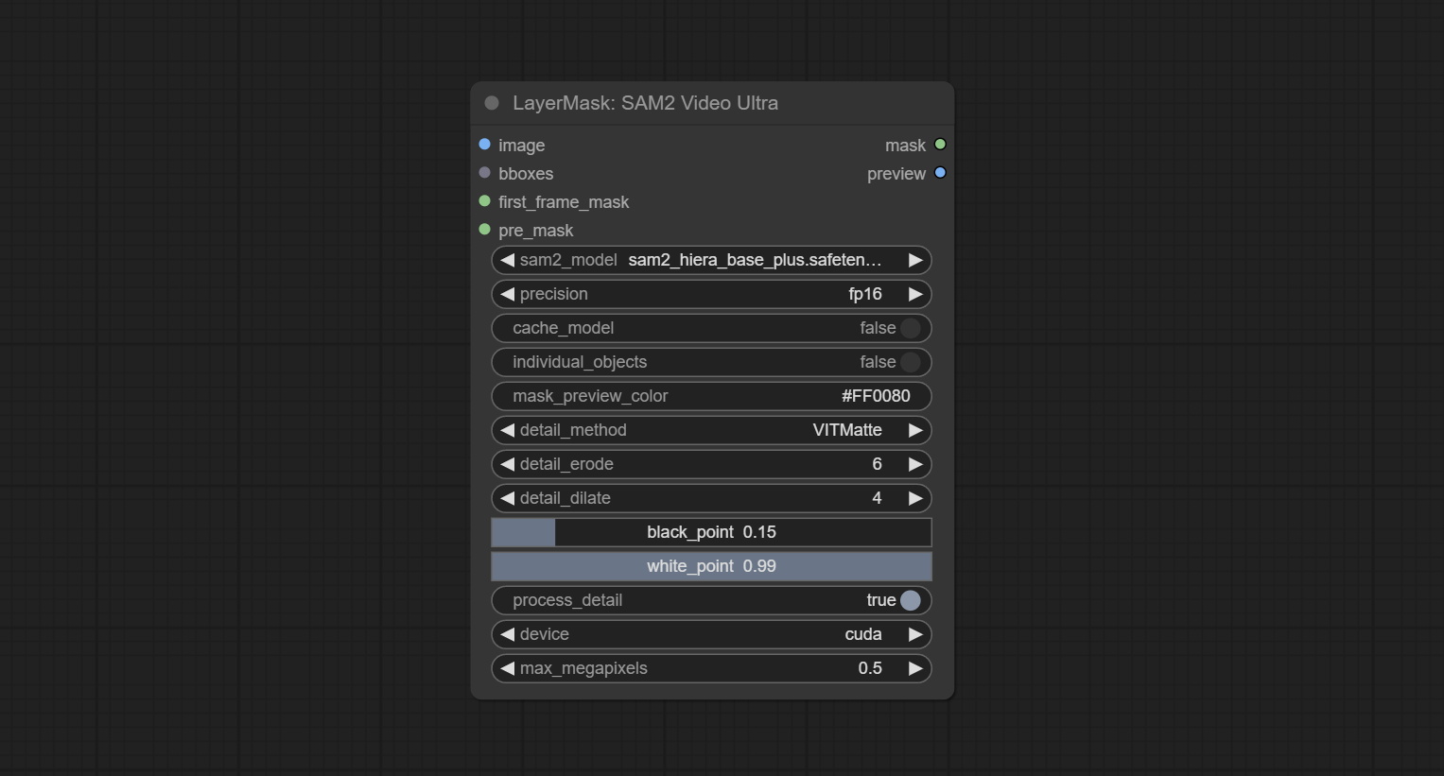1444x776 pixels.
Task: Click left arrow to decrease detail_dilate
Action: tap(508, 498)
